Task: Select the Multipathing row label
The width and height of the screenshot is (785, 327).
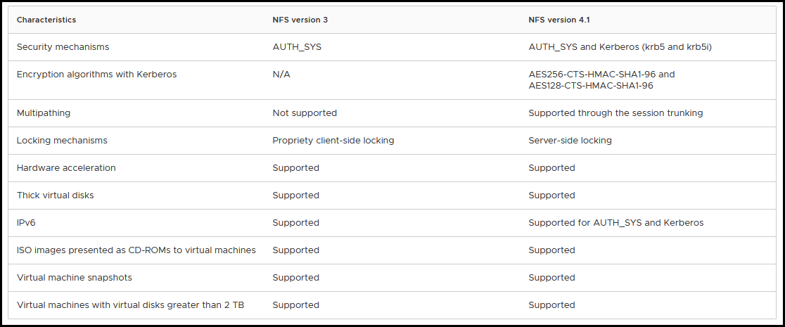Action: tap(44, 113)
